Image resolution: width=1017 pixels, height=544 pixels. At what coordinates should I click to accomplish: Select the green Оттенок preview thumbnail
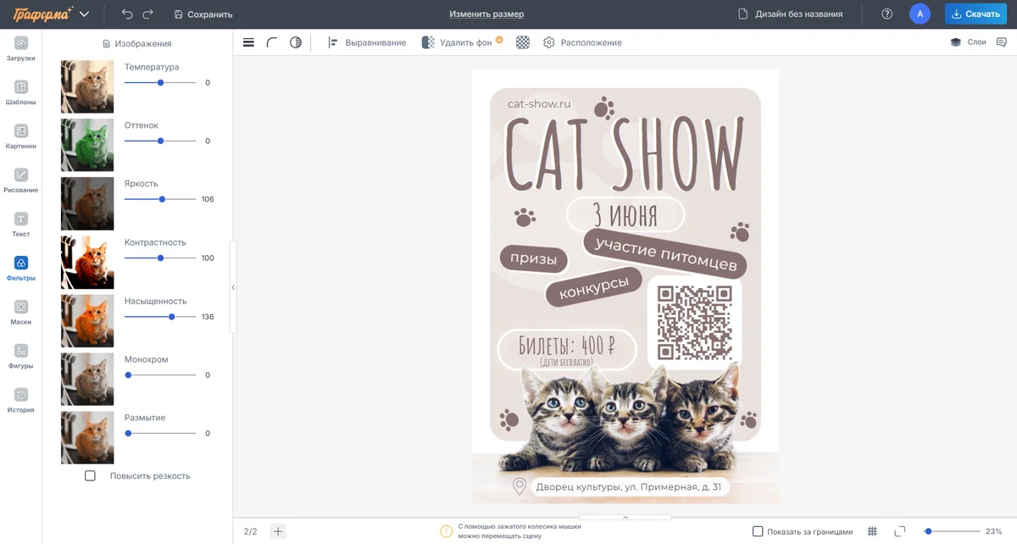click(87, 145)
